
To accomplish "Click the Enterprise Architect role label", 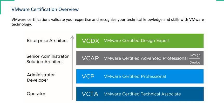I will [47, 41].
